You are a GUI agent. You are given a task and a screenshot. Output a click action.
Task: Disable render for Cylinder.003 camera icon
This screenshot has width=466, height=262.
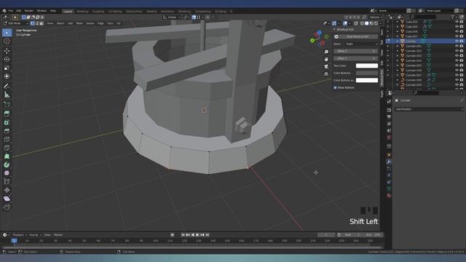tap(462, 56)
